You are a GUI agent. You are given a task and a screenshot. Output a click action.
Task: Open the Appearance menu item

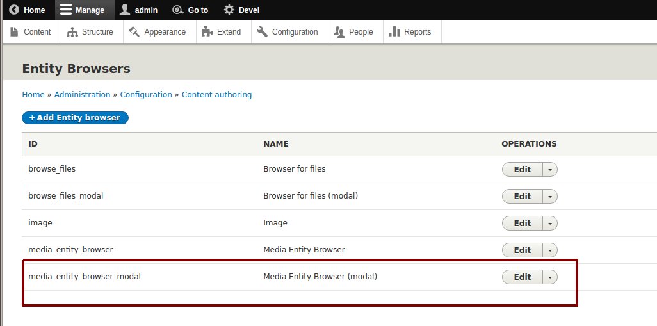158,32
